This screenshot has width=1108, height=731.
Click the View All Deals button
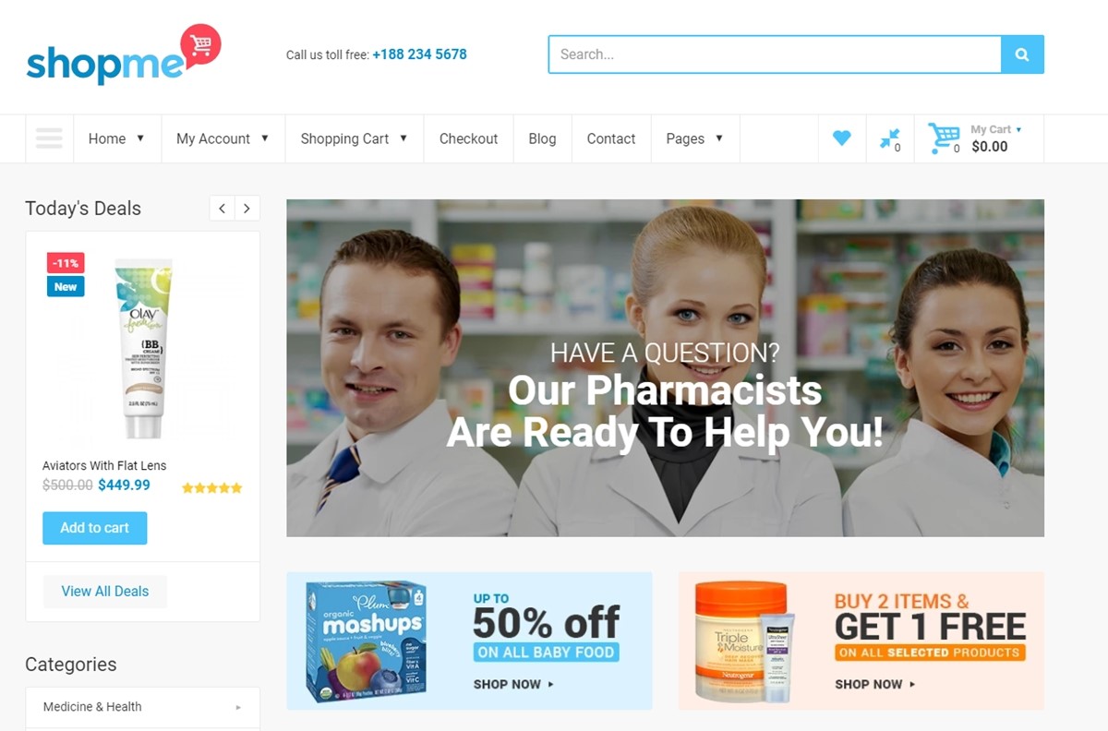click(x=104, y=592)
